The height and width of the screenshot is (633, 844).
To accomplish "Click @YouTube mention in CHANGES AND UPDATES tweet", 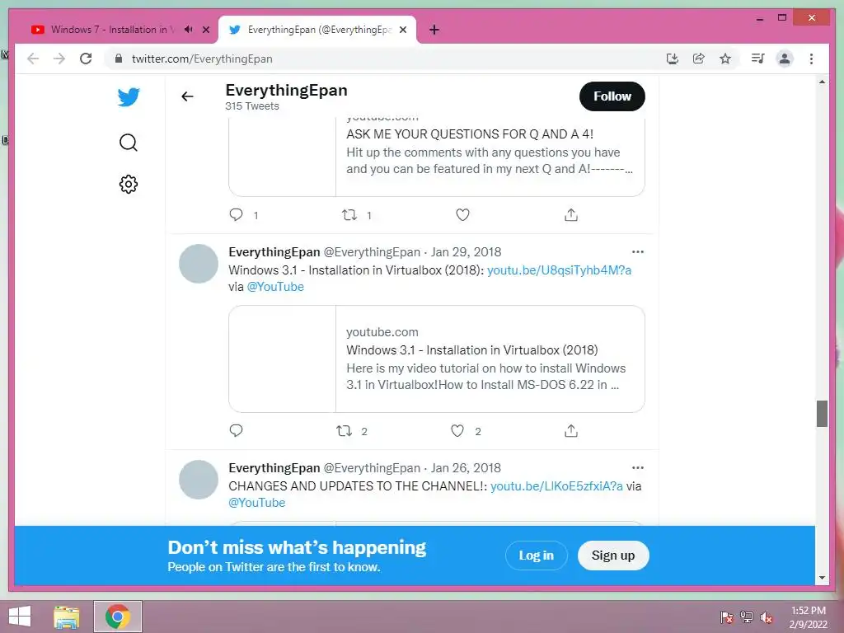I will coord(257,503).
